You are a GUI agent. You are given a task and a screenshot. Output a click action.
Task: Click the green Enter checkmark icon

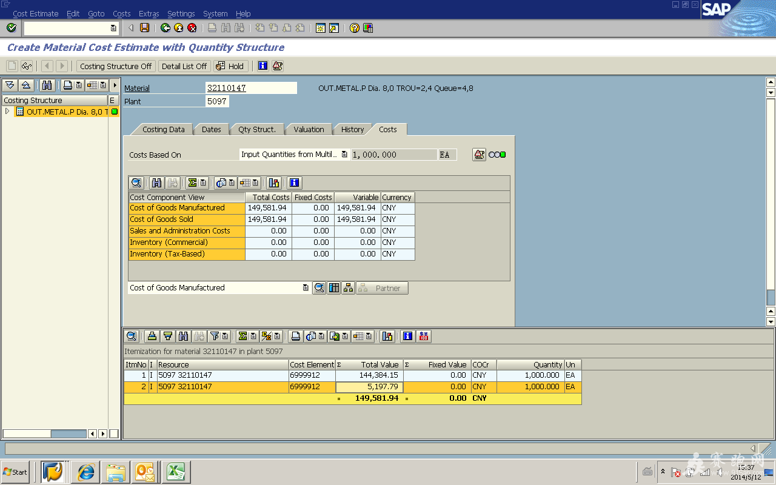point(12,28)
